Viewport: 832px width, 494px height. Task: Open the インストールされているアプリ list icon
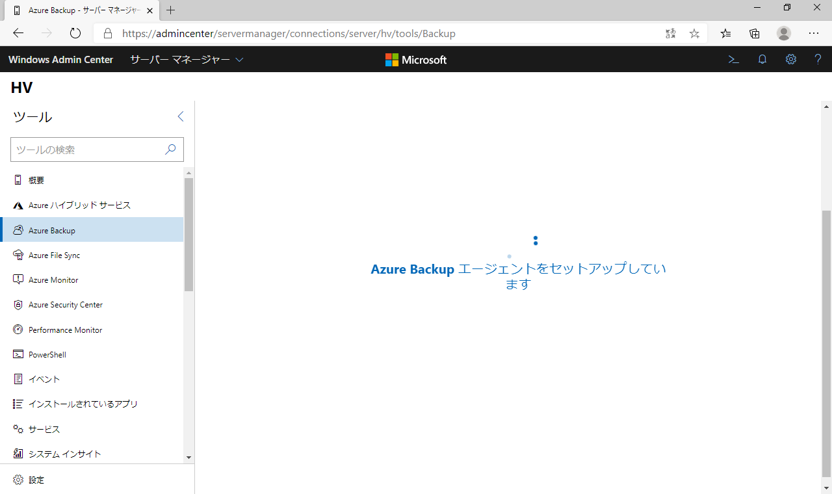click(x=18, y=404)
